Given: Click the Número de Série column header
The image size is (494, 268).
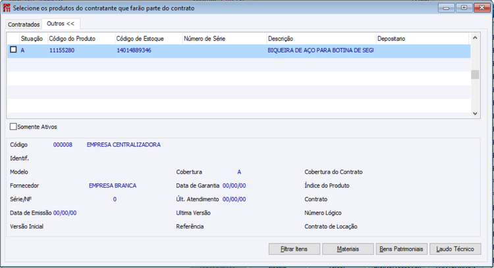Looking at the screenshot, I should (225, 39).
